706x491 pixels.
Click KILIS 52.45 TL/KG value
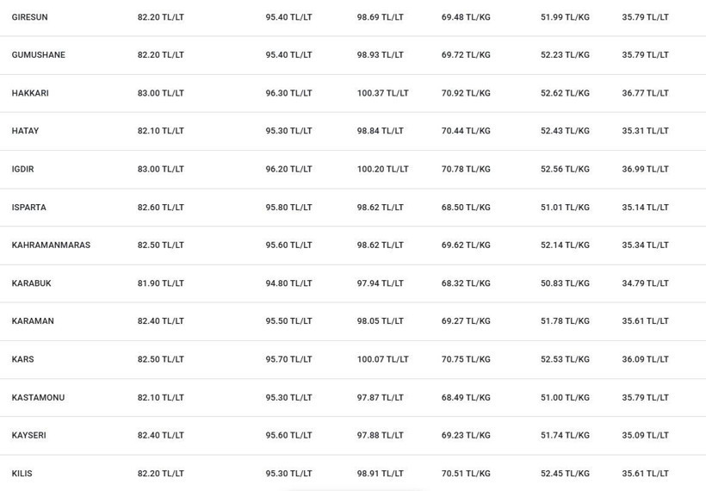tap(565, 474)
